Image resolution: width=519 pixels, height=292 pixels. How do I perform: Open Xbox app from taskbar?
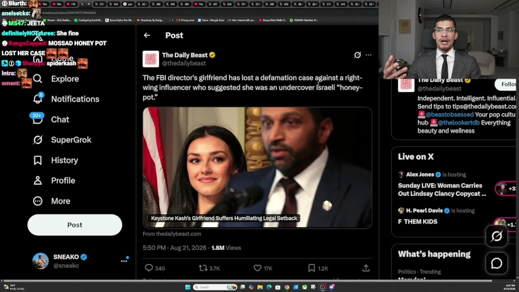click(305, 287)
